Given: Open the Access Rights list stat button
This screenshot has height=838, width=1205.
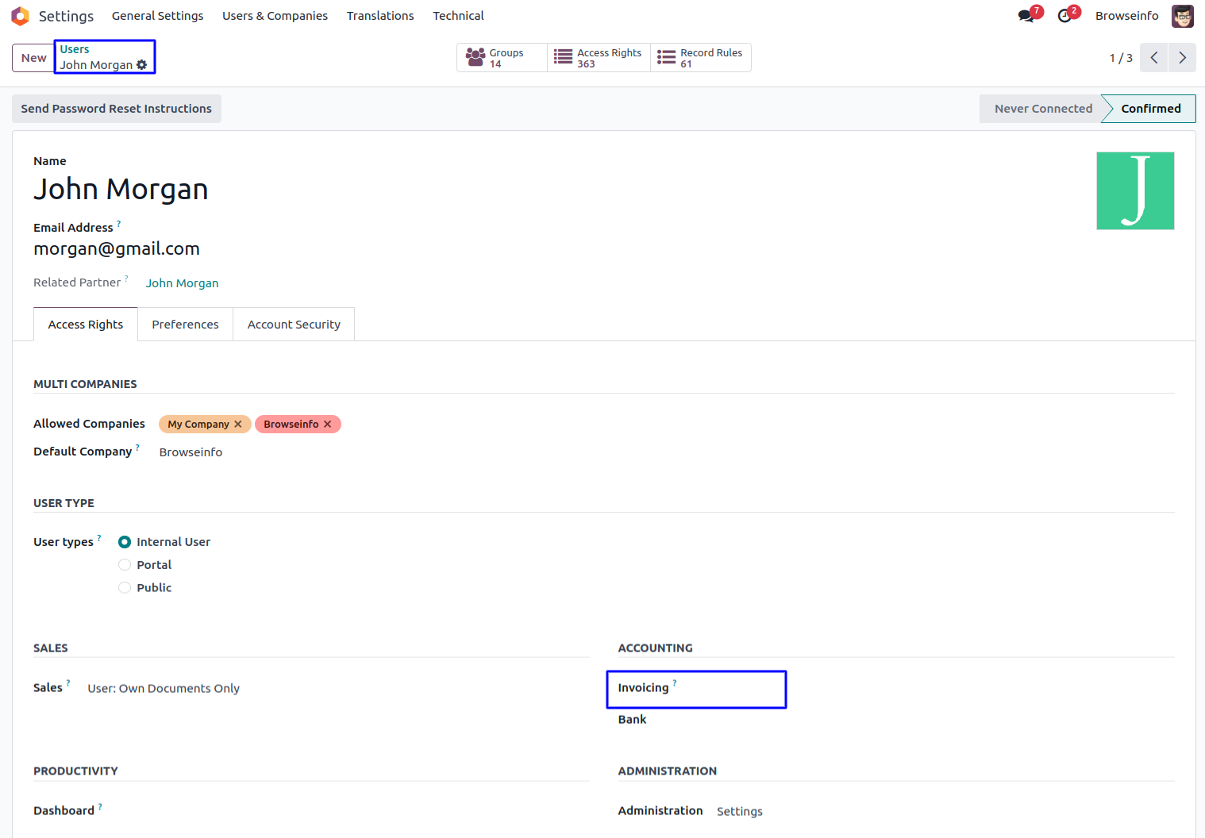Looking at the screenshot, I should pyautogui.click(x=599, y=58).
